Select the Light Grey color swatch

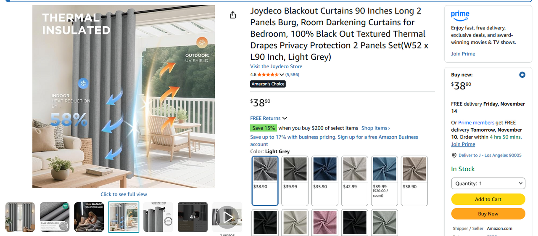click(x=265, y=180)
